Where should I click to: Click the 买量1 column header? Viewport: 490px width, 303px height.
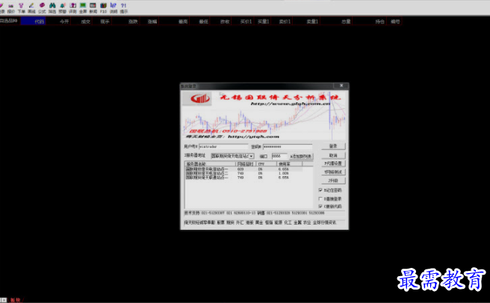(262, 21)
